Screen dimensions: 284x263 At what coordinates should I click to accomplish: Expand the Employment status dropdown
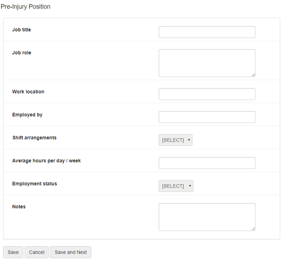click(x=176, y=186)
